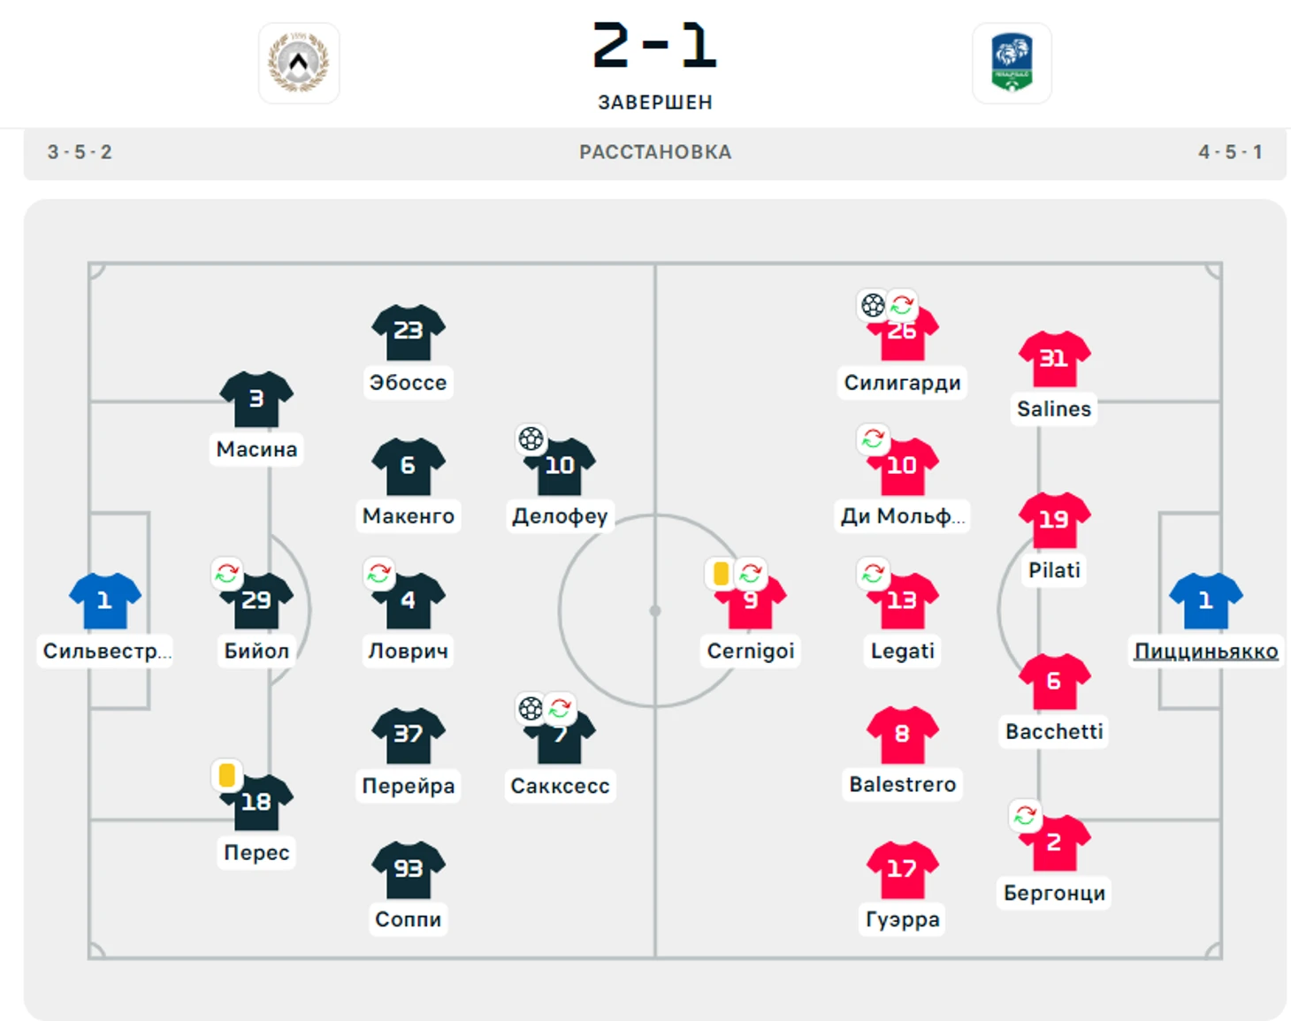This screenshot has width=1291, height=1021.
Task: Click the substitution icon on Ловрич's shirt
Action: point(379,573)
